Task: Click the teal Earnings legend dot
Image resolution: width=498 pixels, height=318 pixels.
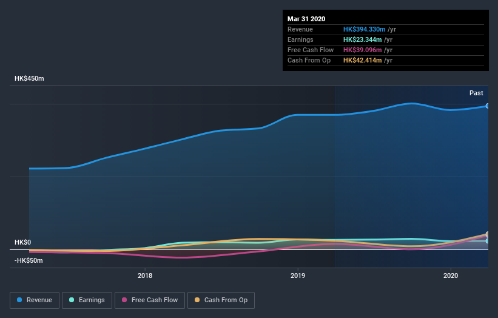Action: tap(72, 300)
